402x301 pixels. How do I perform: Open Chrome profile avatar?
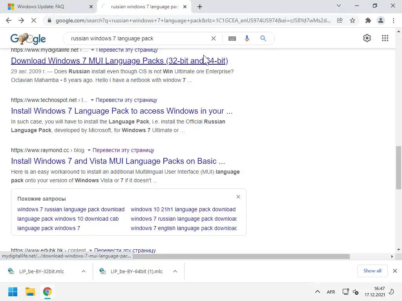pos(381,20)
